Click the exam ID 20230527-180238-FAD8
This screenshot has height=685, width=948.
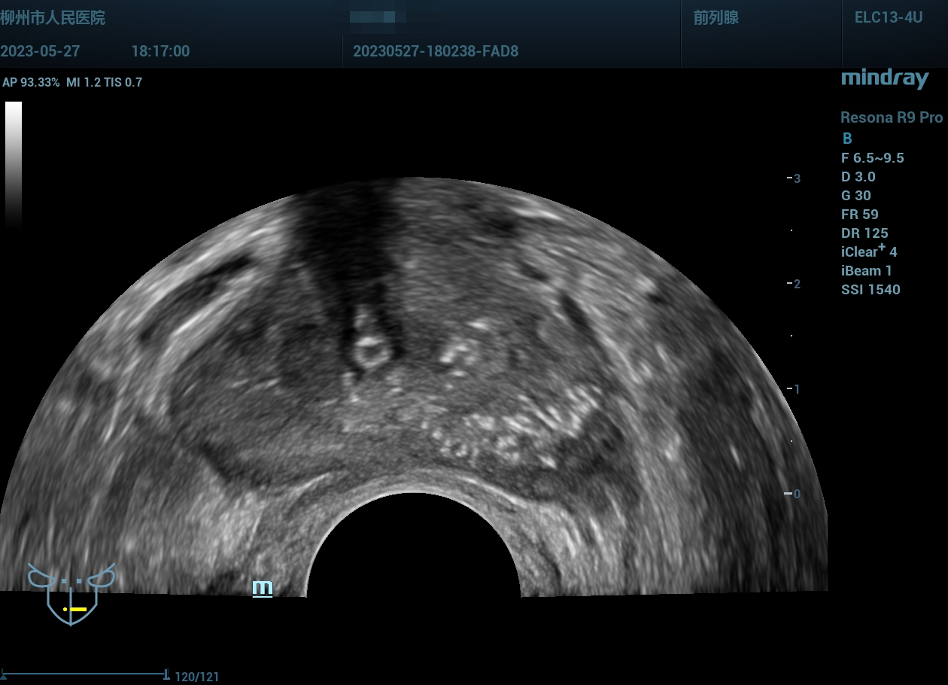(435, 51)
